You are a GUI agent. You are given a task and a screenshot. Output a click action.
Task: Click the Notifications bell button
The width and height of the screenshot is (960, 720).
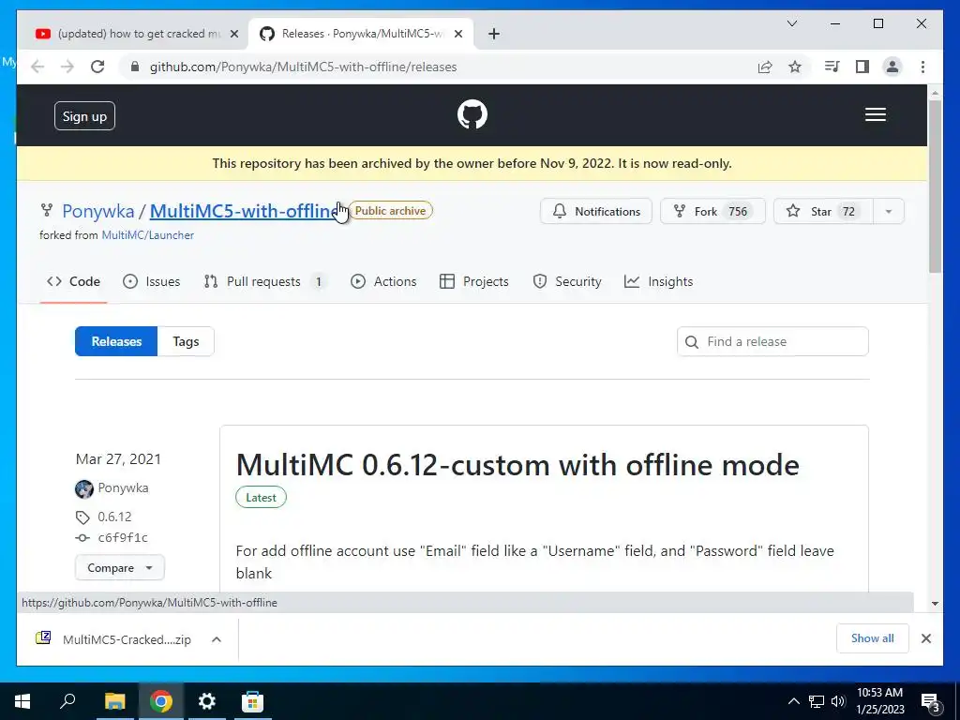coord(595,211)
